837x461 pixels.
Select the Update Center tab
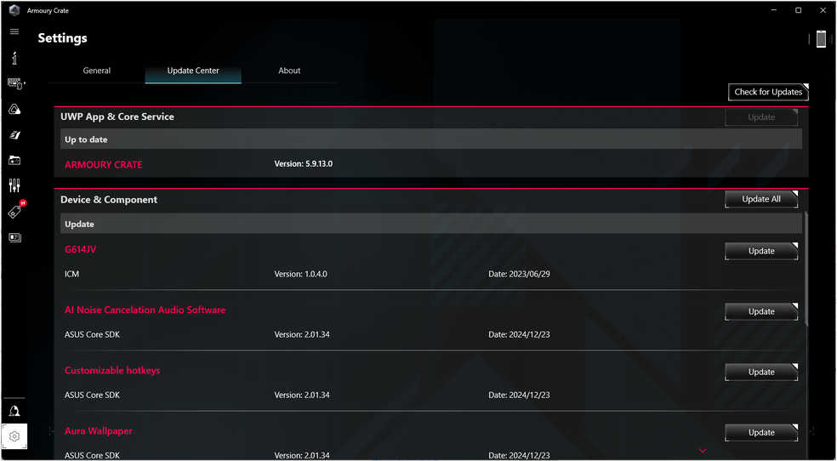click(x=193, y=71)
